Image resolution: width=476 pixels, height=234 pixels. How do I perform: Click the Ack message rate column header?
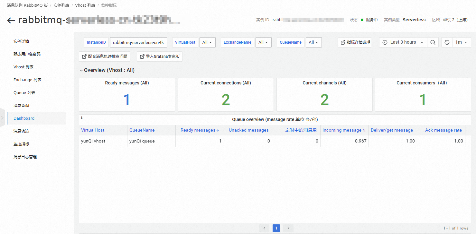point(443,130)
